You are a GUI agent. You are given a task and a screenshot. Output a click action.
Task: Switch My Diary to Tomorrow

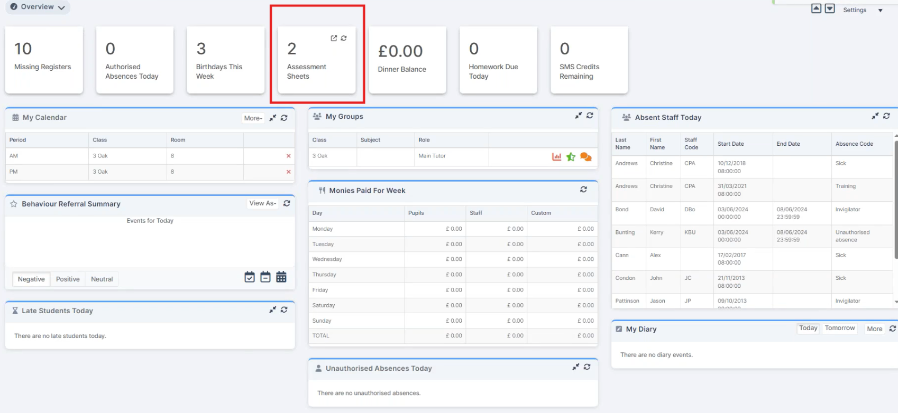[839, 328]
